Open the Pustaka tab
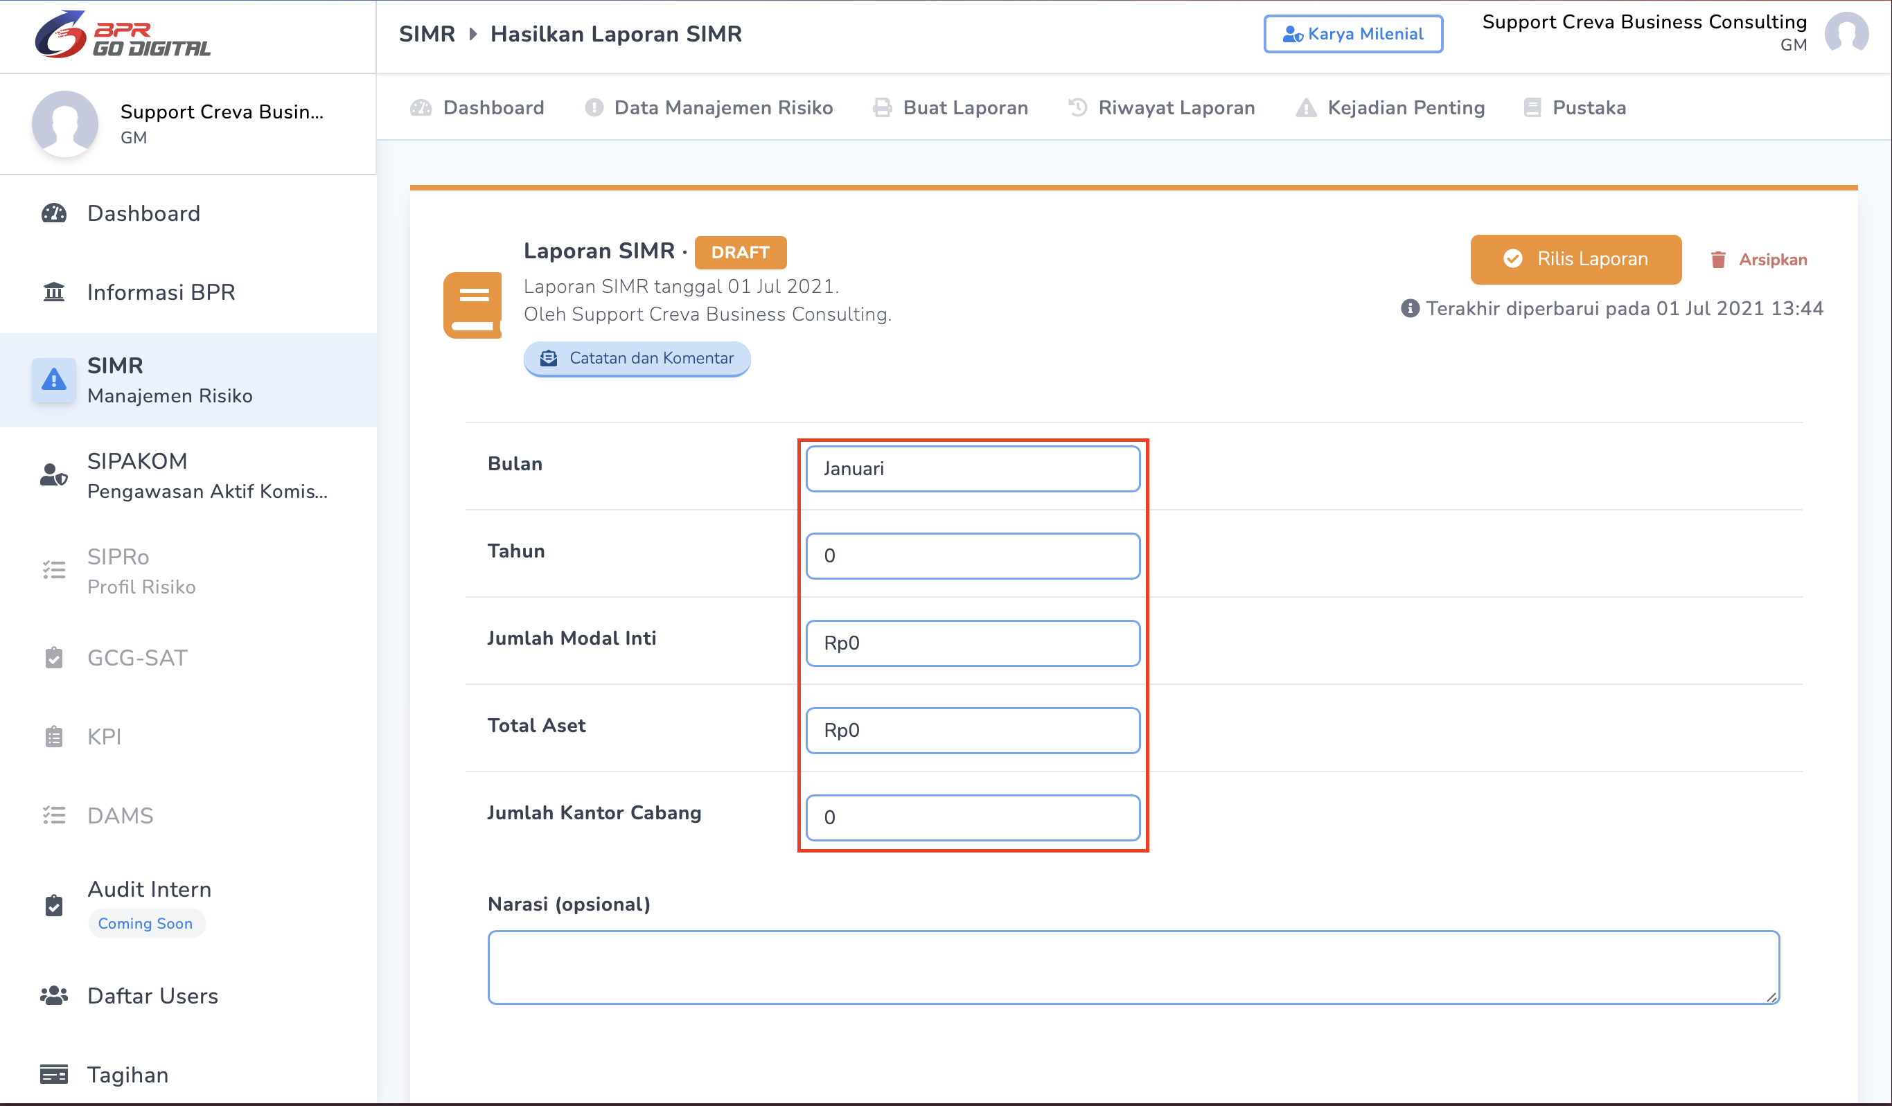Screen dimensions: 1892x1106 [1575, 108]
